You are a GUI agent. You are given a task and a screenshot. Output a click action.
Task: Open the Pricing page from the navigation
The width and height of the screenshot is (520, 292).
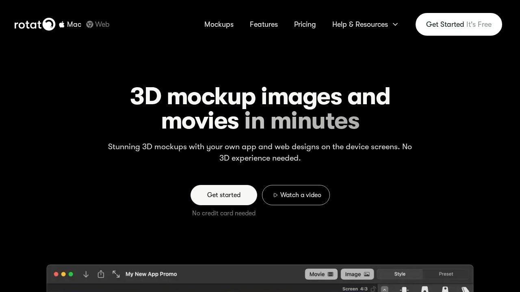[305, 24]
